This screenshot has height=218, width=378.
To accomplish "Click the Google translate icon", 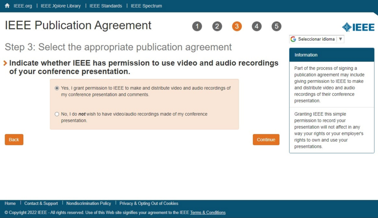I will [293, 39].
